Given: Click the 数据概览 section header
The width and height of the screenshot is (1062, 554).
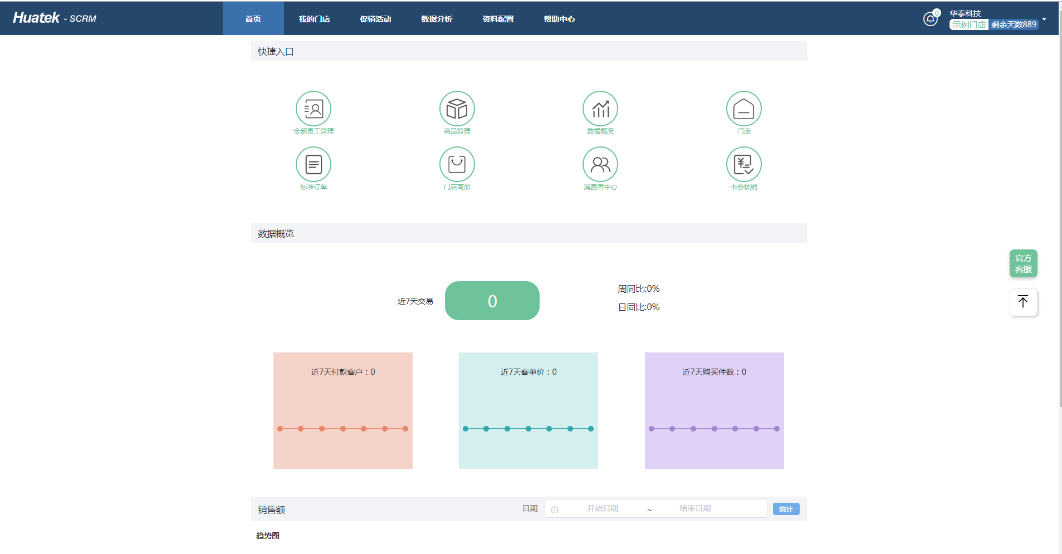Looking at the screenshot, I should pyautogui.click(x=529, y=233).
